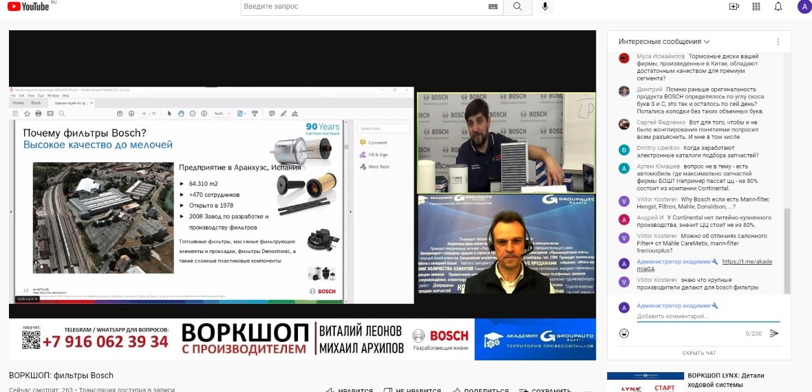
Task: Click Acrobat zoom out minus icon
Action: click(193, 113)
